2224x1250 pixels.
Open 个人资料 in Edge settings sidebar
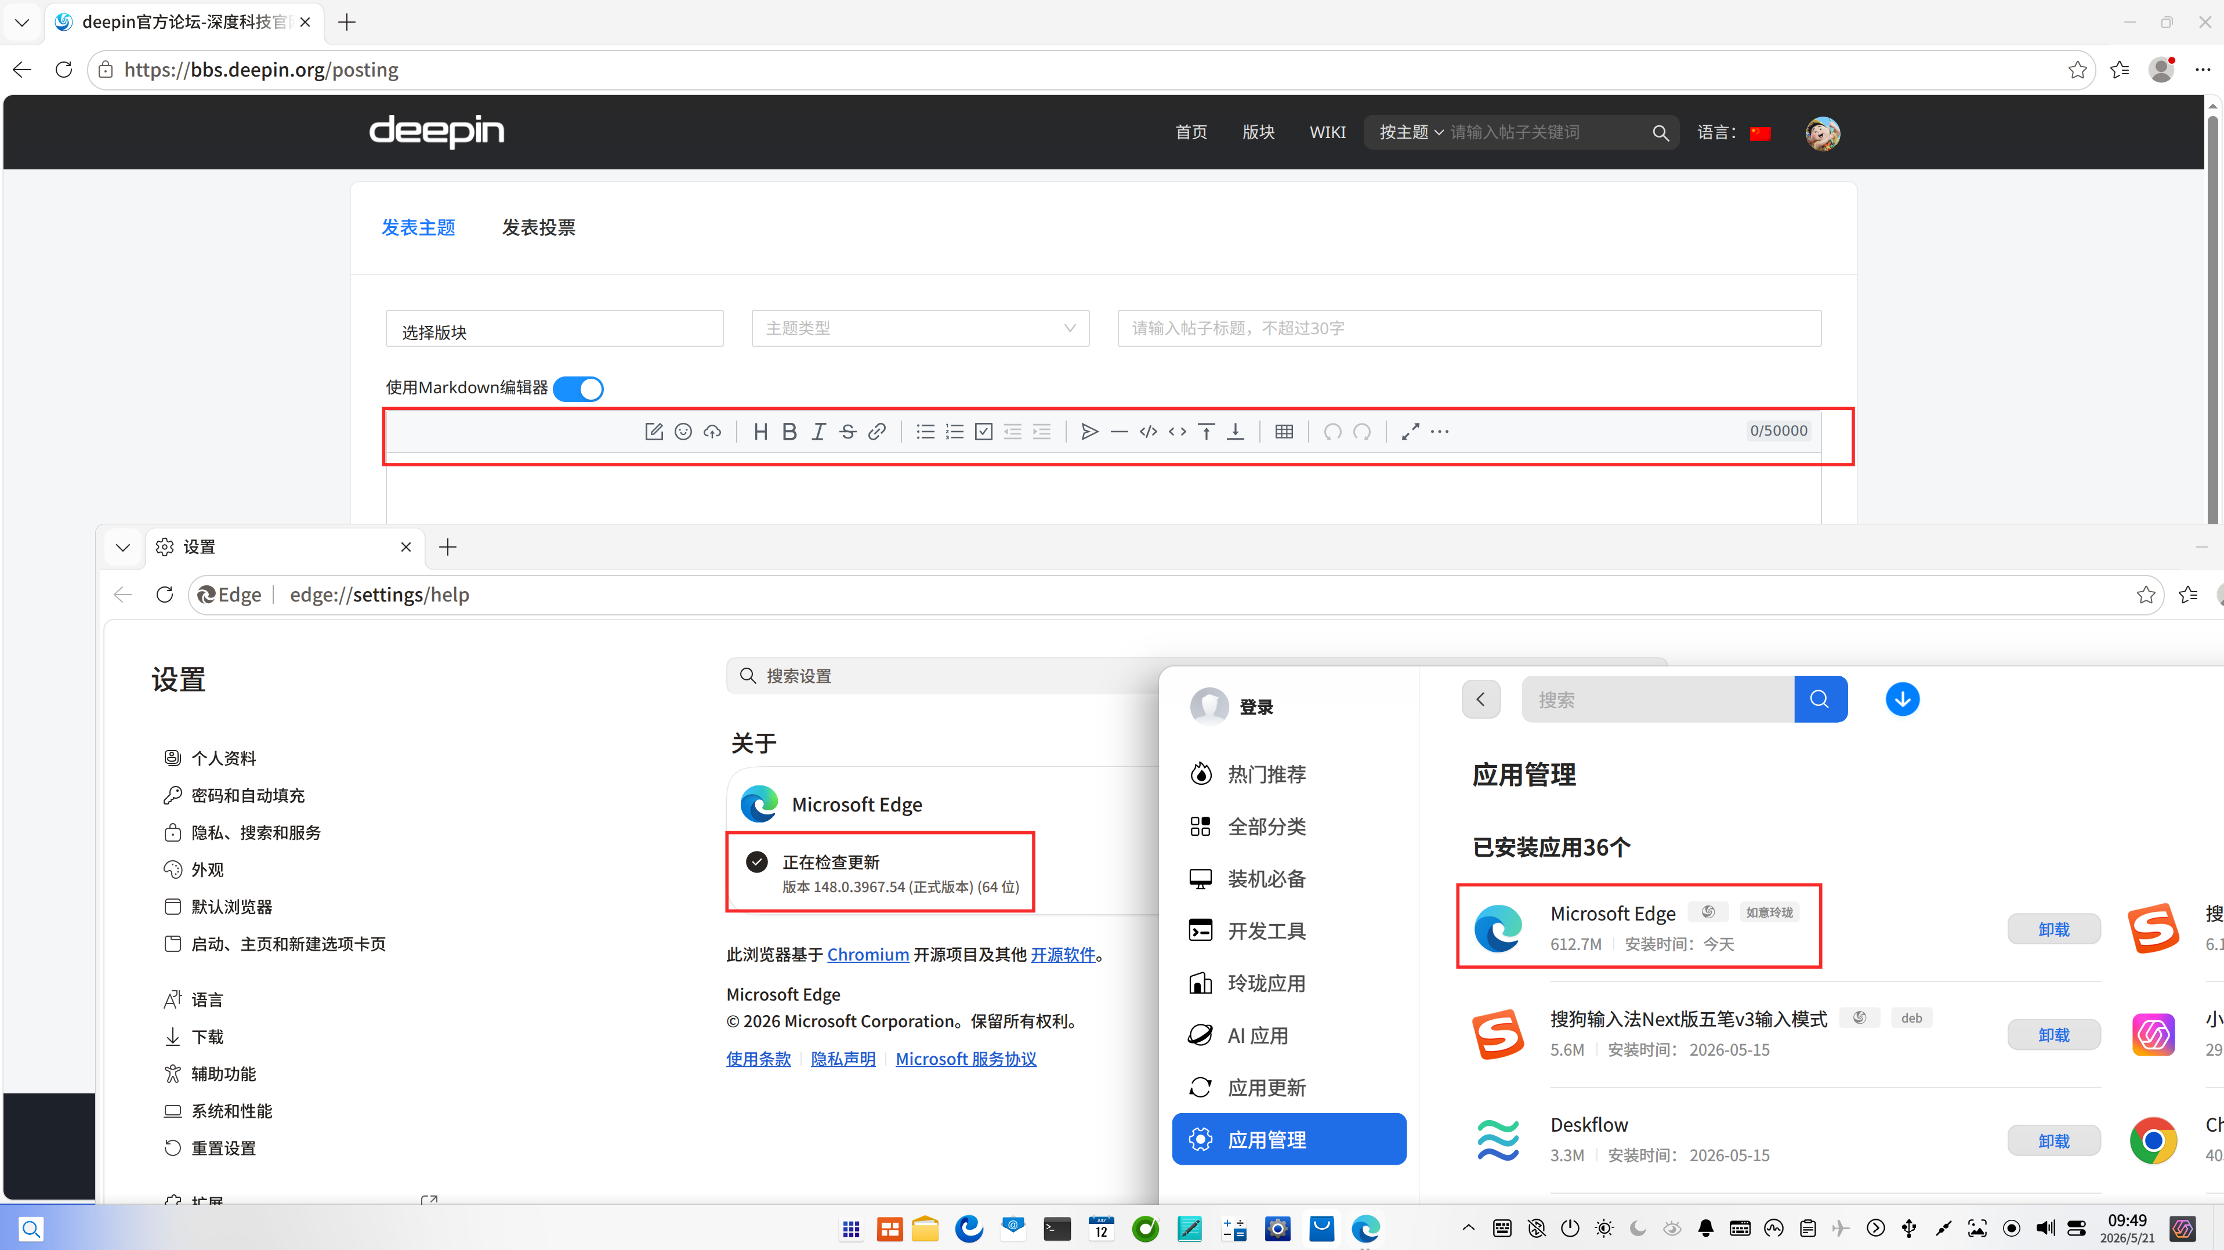pos(223,758)
